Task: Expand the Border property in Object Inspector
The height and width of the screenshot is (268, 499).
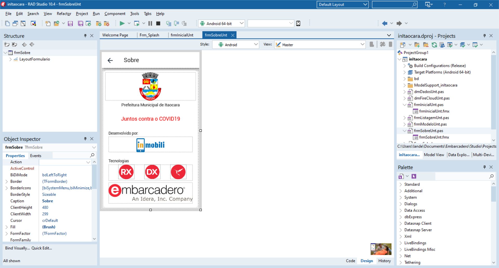Action: point(6,182)
